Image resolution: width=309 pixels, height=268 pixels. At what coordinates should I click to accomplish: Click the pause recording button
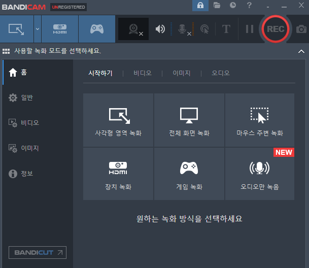click(x=250, y=29)
